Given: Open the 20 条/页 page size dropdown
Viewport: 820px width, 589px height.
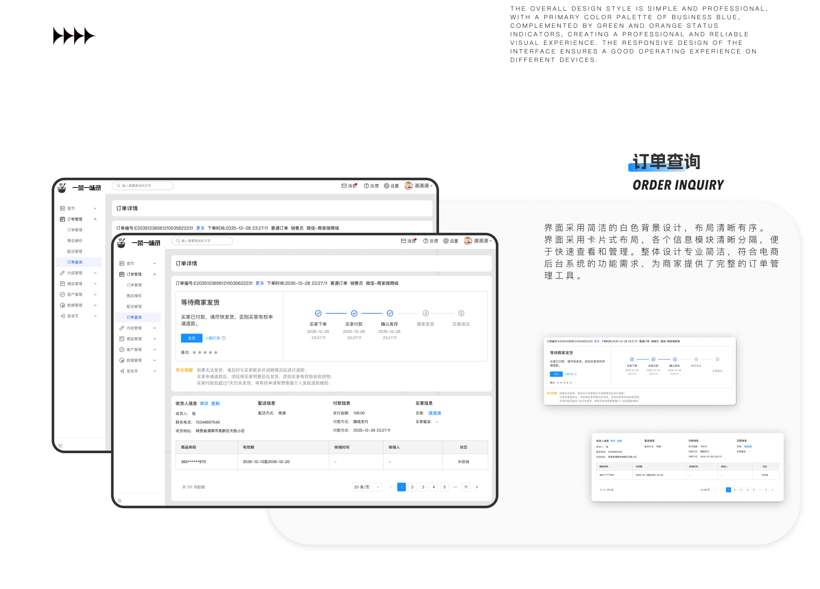Looking at the screenshot, I should (x=366, y=487).
